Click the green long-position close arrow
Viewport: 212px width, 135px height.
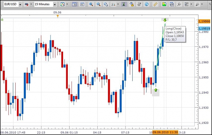pos(165,20)
